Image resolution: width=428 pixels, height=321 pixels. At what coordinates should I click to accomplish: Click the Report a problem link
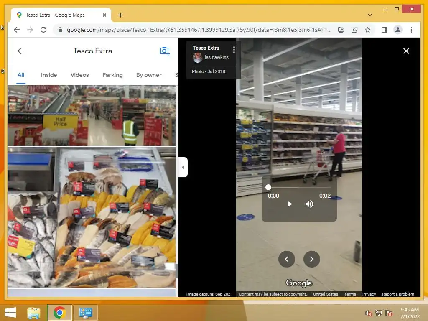coord(398,294)
